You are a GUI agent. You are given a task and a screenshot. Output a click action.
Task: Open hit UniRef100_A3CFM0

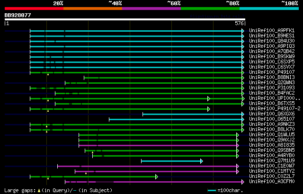(272, 182)
